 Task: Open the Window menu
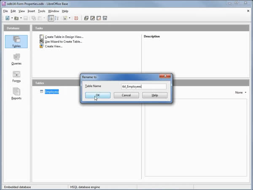(x=54, y=11)
